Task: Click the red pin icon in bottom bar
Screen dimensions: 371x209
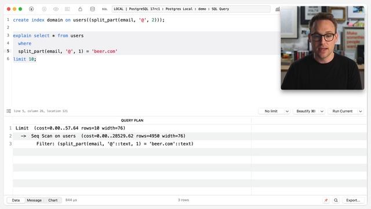Action: click(x=326, y=200)
